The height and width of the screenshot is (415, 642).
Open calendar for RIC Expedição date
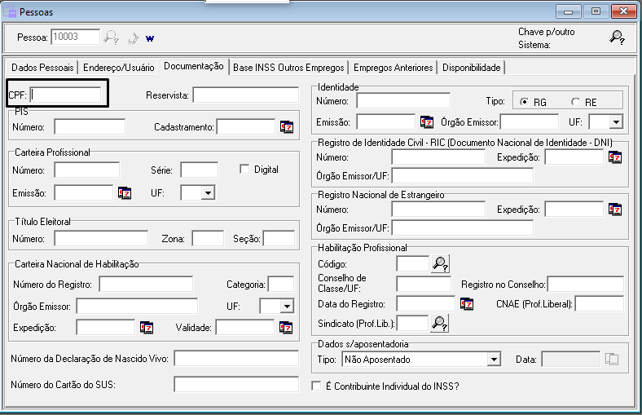tap(614, 157)
